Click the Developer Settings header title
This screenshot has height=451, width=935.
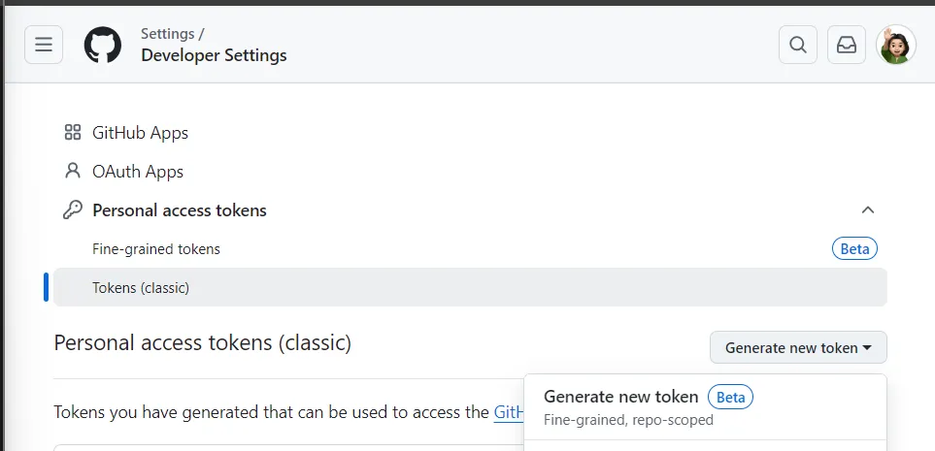(x=214, y=55)
